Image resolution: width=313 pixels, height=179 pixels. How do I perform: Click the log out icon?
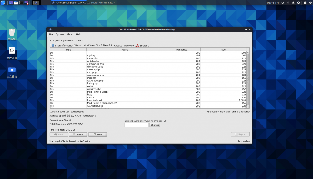click(x=311, y=2)
